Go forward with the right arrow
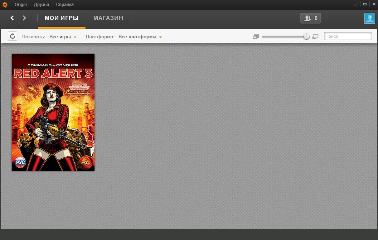The height and width of the screenshot is (240, 378). [x=24, y=18]
